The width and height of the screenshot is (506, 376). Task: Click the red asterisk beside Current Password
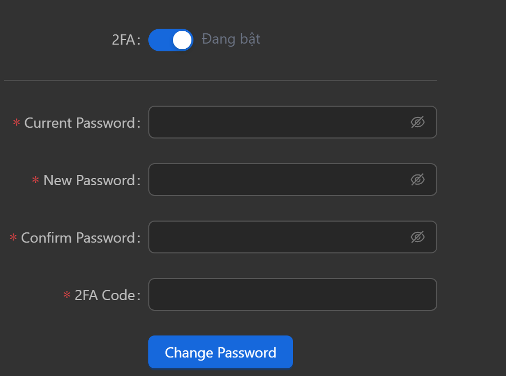coord(16,123)
